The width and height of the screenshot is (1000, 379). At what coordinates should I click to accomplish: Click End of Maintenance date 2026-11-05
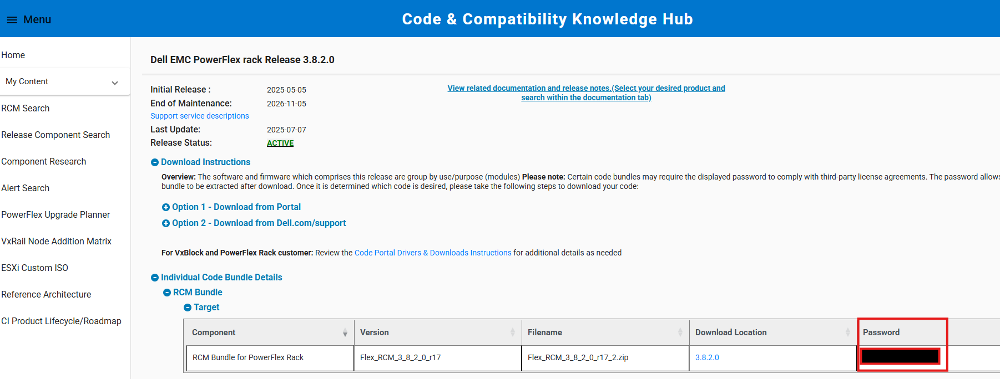coord(286,104)
